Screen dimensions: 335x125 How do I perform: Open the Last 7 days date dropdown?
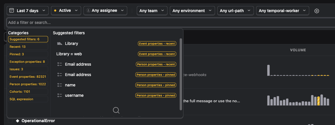point(28,11)
